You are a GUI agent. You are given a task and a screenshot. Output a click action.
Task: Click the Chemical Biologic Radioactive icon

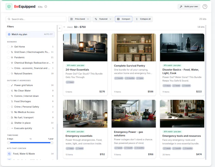coord(12,63)
